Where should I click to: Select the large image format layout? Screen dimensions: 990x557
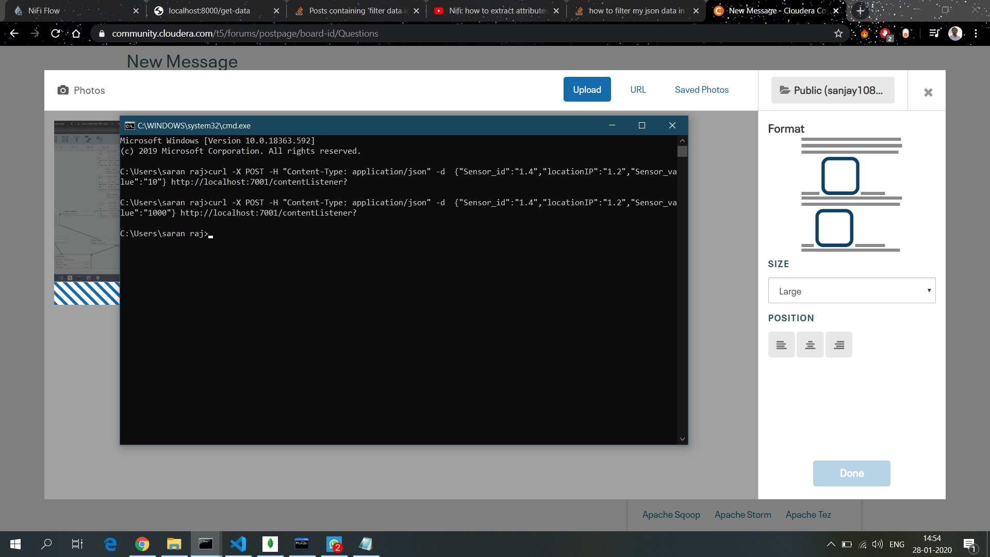(840, 175)
